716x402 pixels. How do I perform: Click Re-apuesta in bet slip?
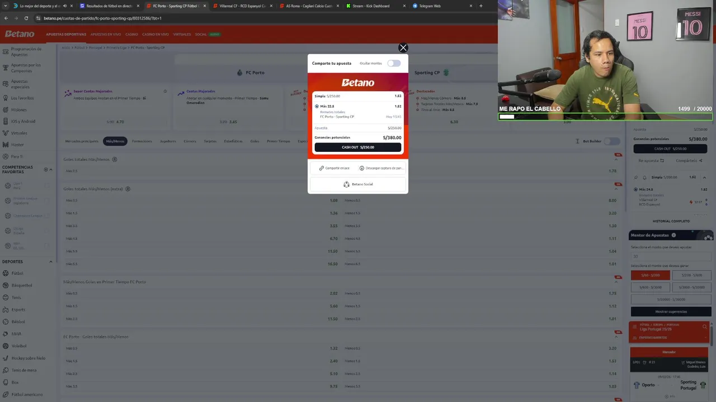pos(651,161)
